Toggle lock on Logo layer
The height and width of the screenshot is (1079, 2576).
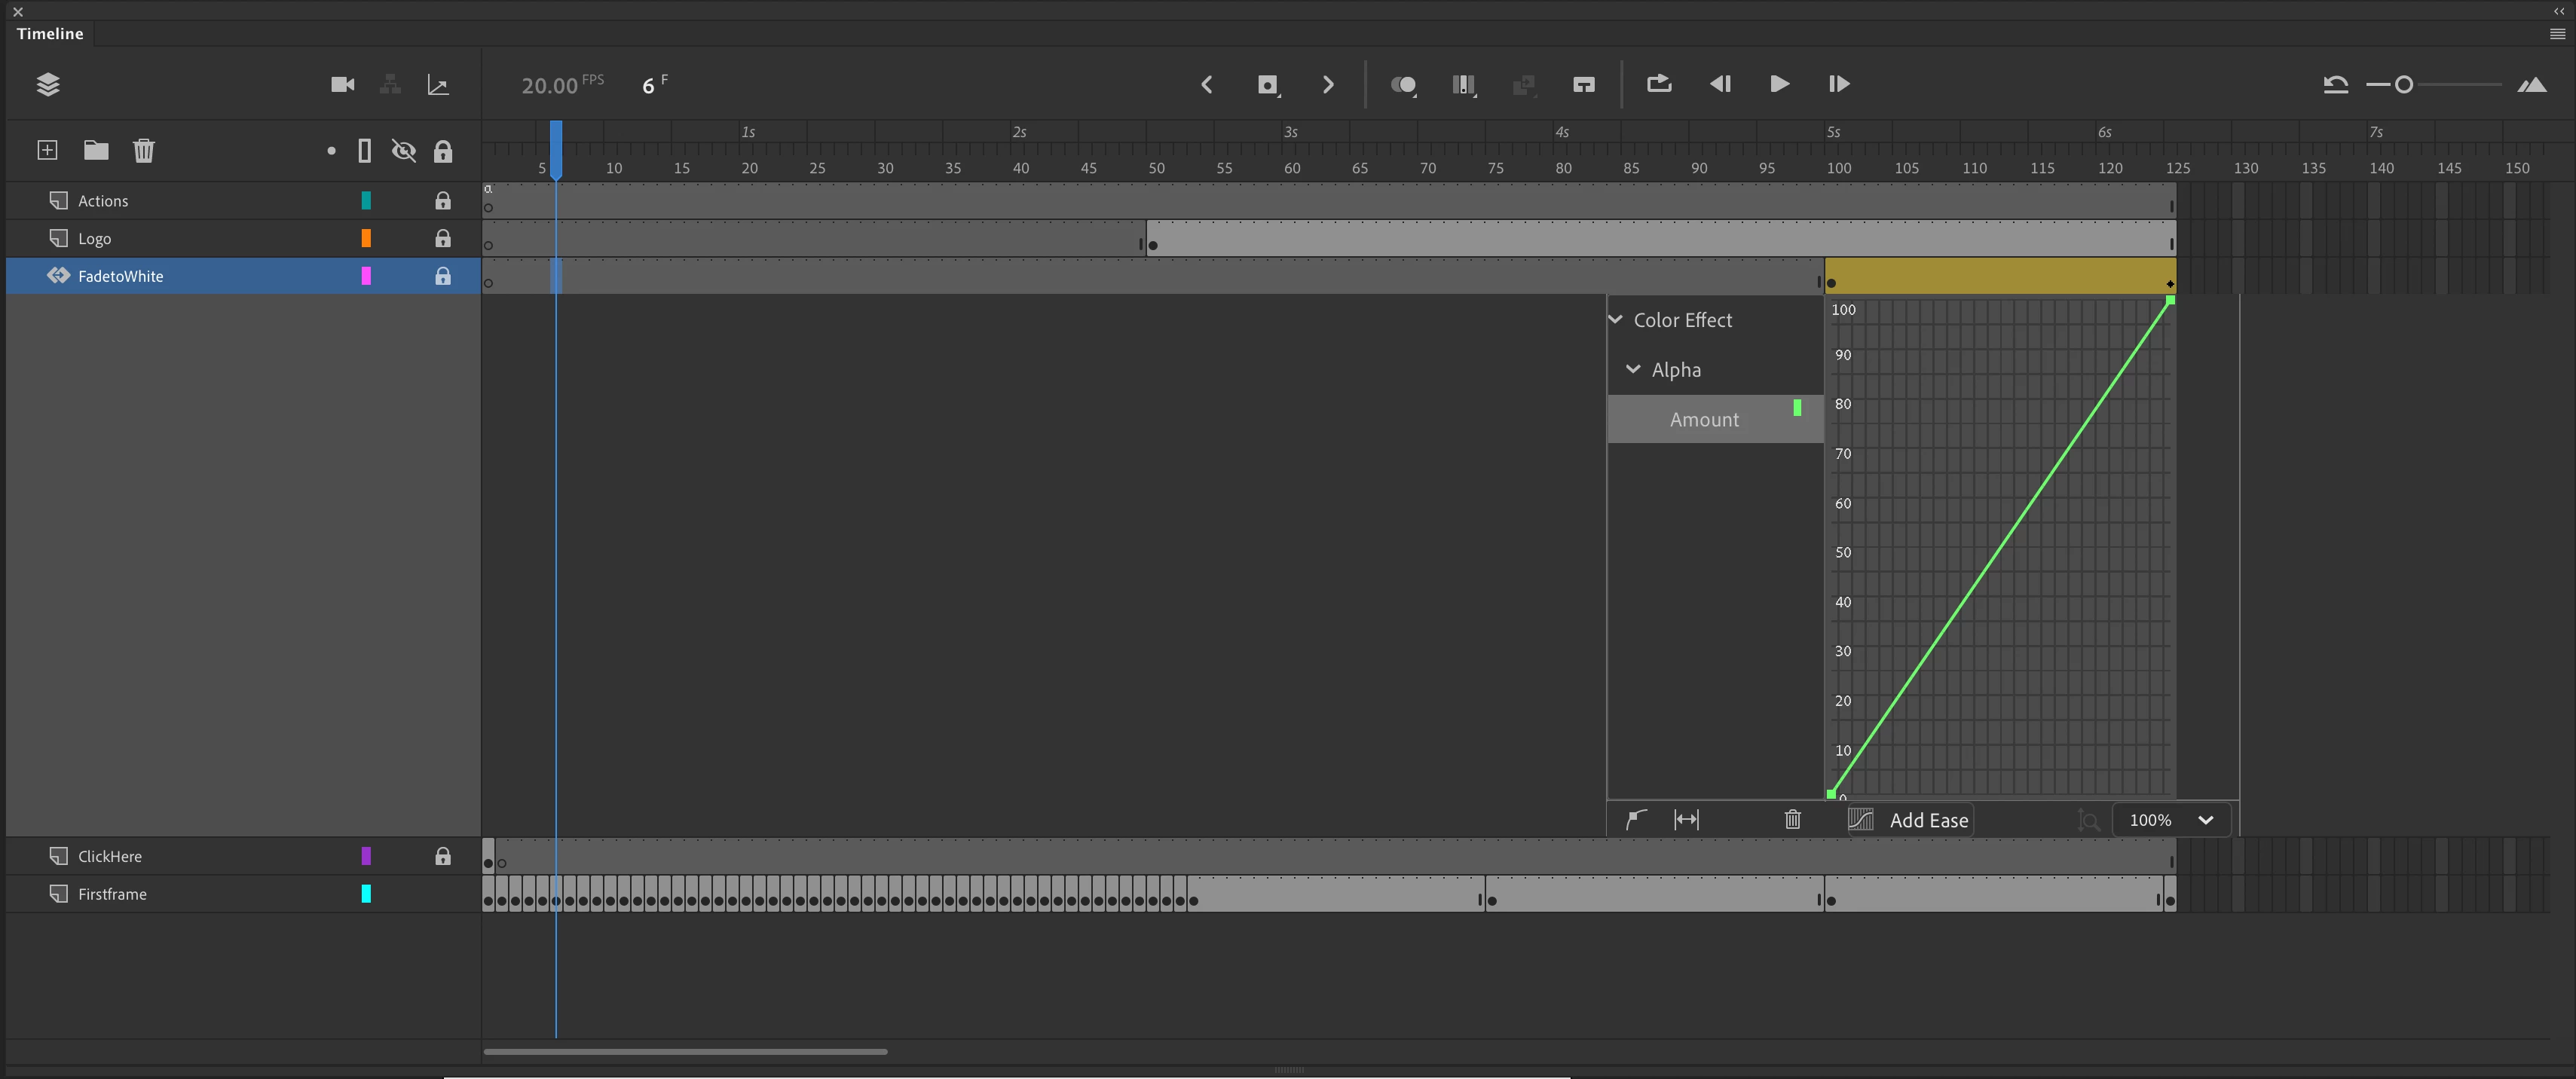tap(442, 238)
